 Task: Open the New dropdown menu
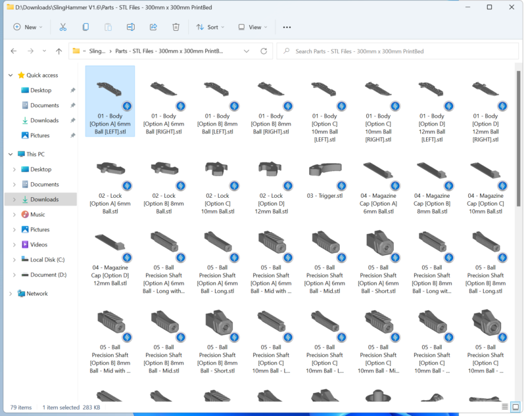tap(28, 27)
